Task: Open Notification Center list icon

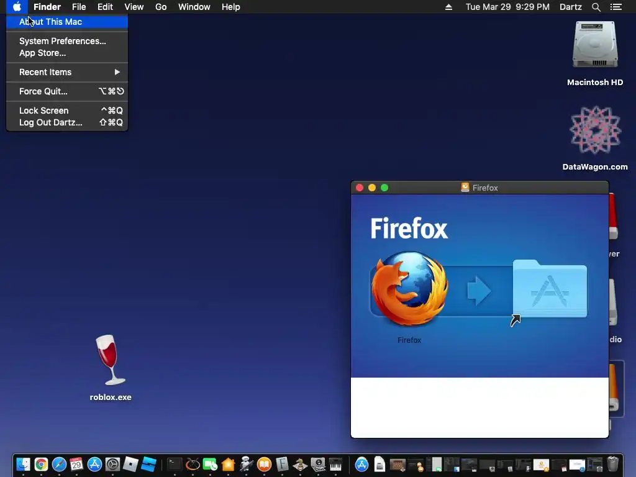Action: [616, 7]
